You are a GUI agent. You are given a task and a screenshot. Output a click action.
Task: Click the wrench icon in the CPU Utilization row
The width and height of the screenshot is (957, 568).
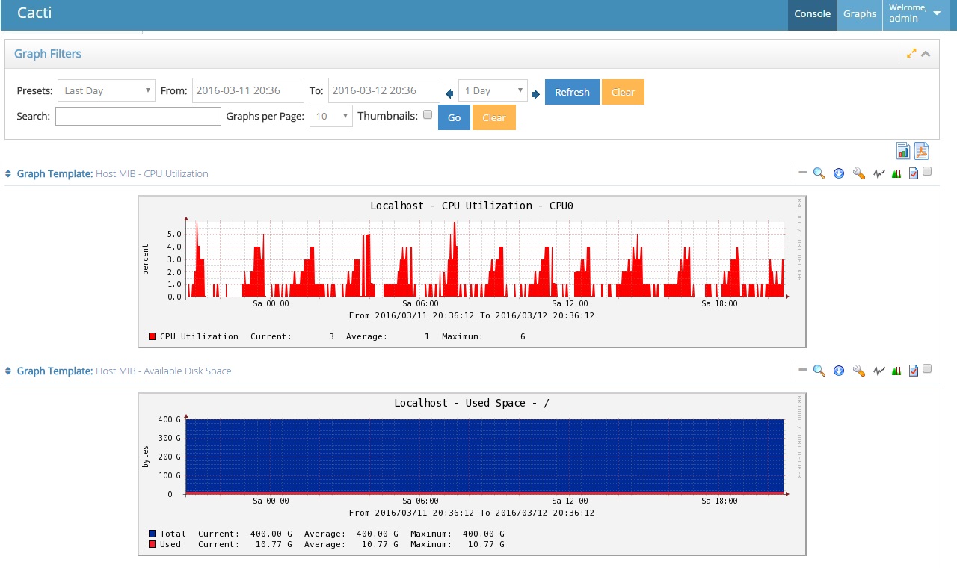tap(859, 173)
